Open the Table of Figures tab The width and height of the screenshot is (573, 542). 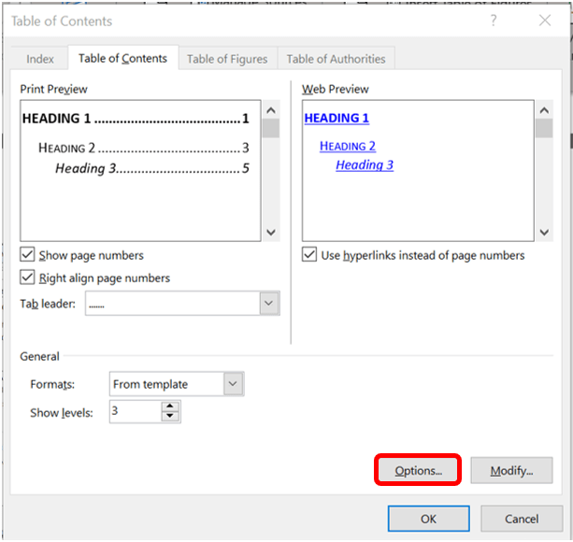(x=227, y=59)
